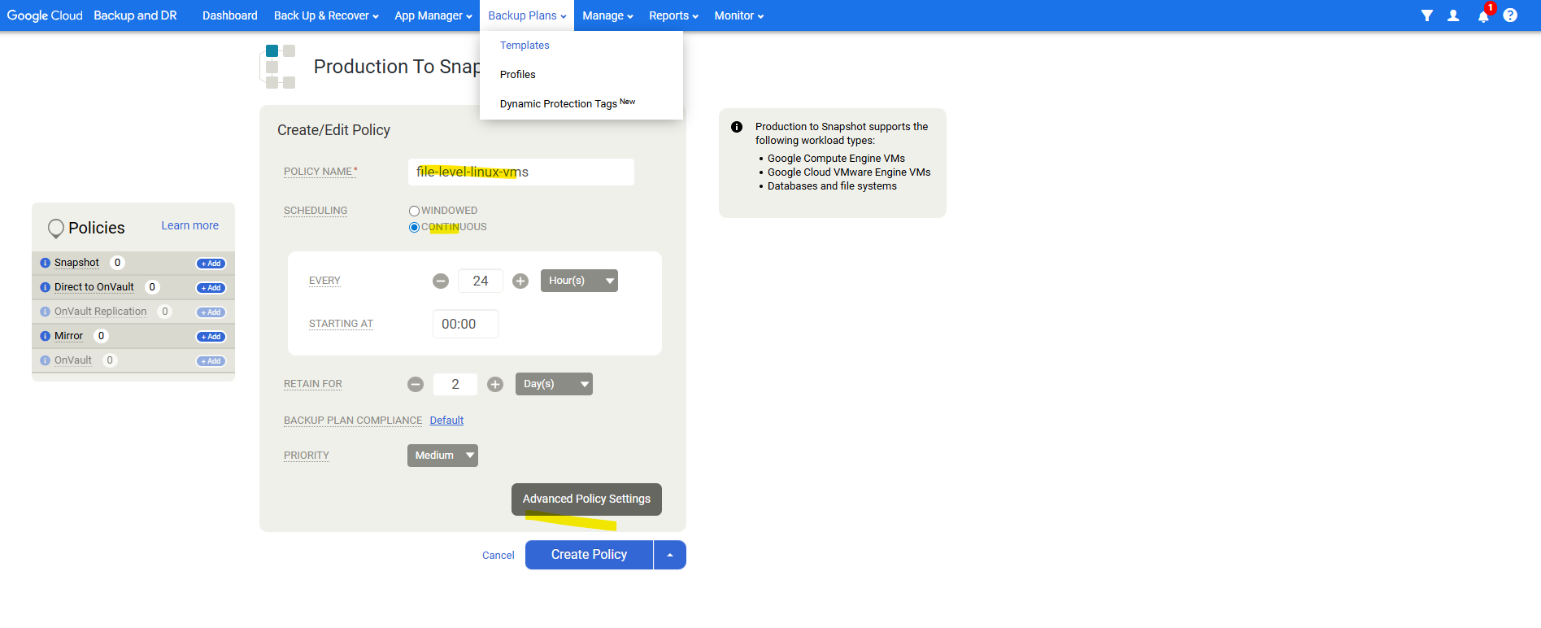Select Windowed scheduling
Screen dimensions: 1541x628
coord(414,211)
